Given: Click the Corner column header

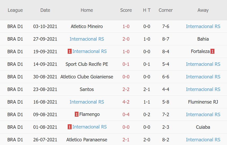Looking at the screenshot, I should pos(166,10).
